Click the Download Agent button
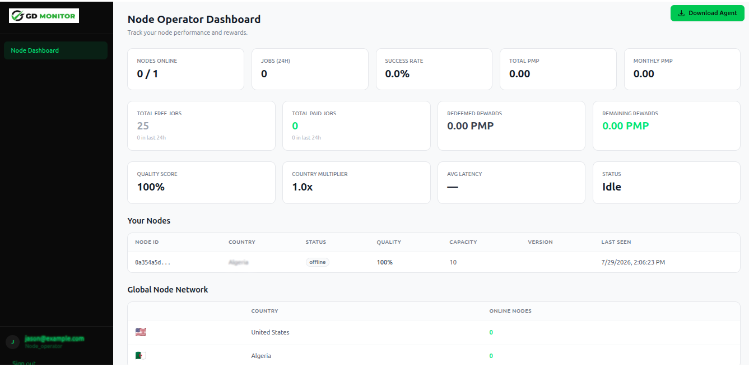The image size is (749, 367). [707, 13]
